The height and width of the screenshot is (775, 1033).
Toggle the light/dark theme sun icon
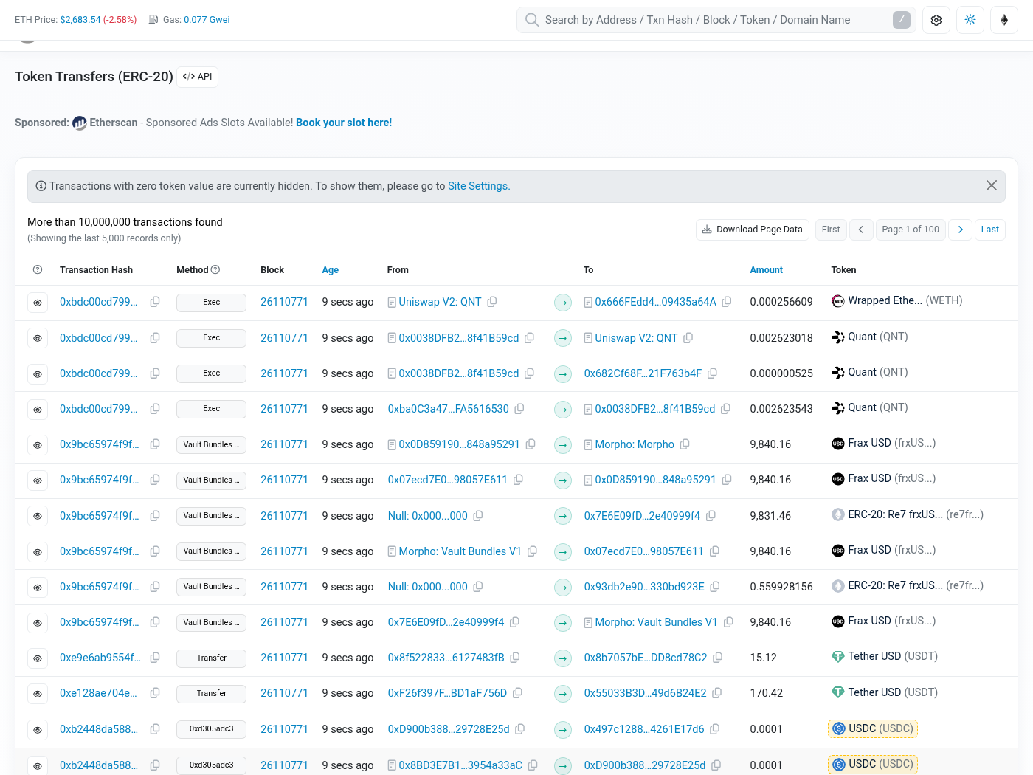click(x=970, y=20)
